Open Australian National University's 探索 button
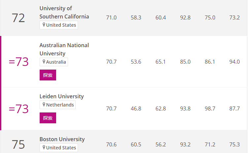The width and height of the screenshot is (248, 153). [x=48, y=75]
